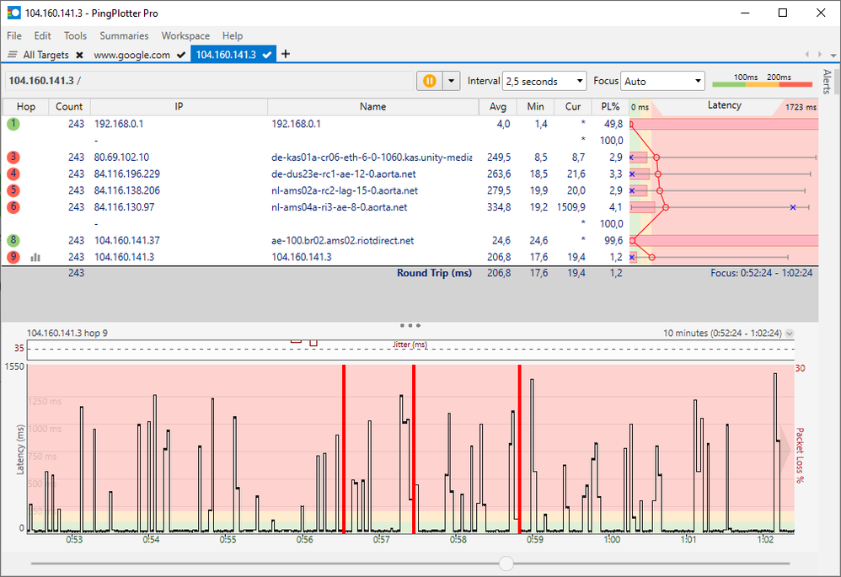Click the checkmark on www.google.com tab

(181, 55)
